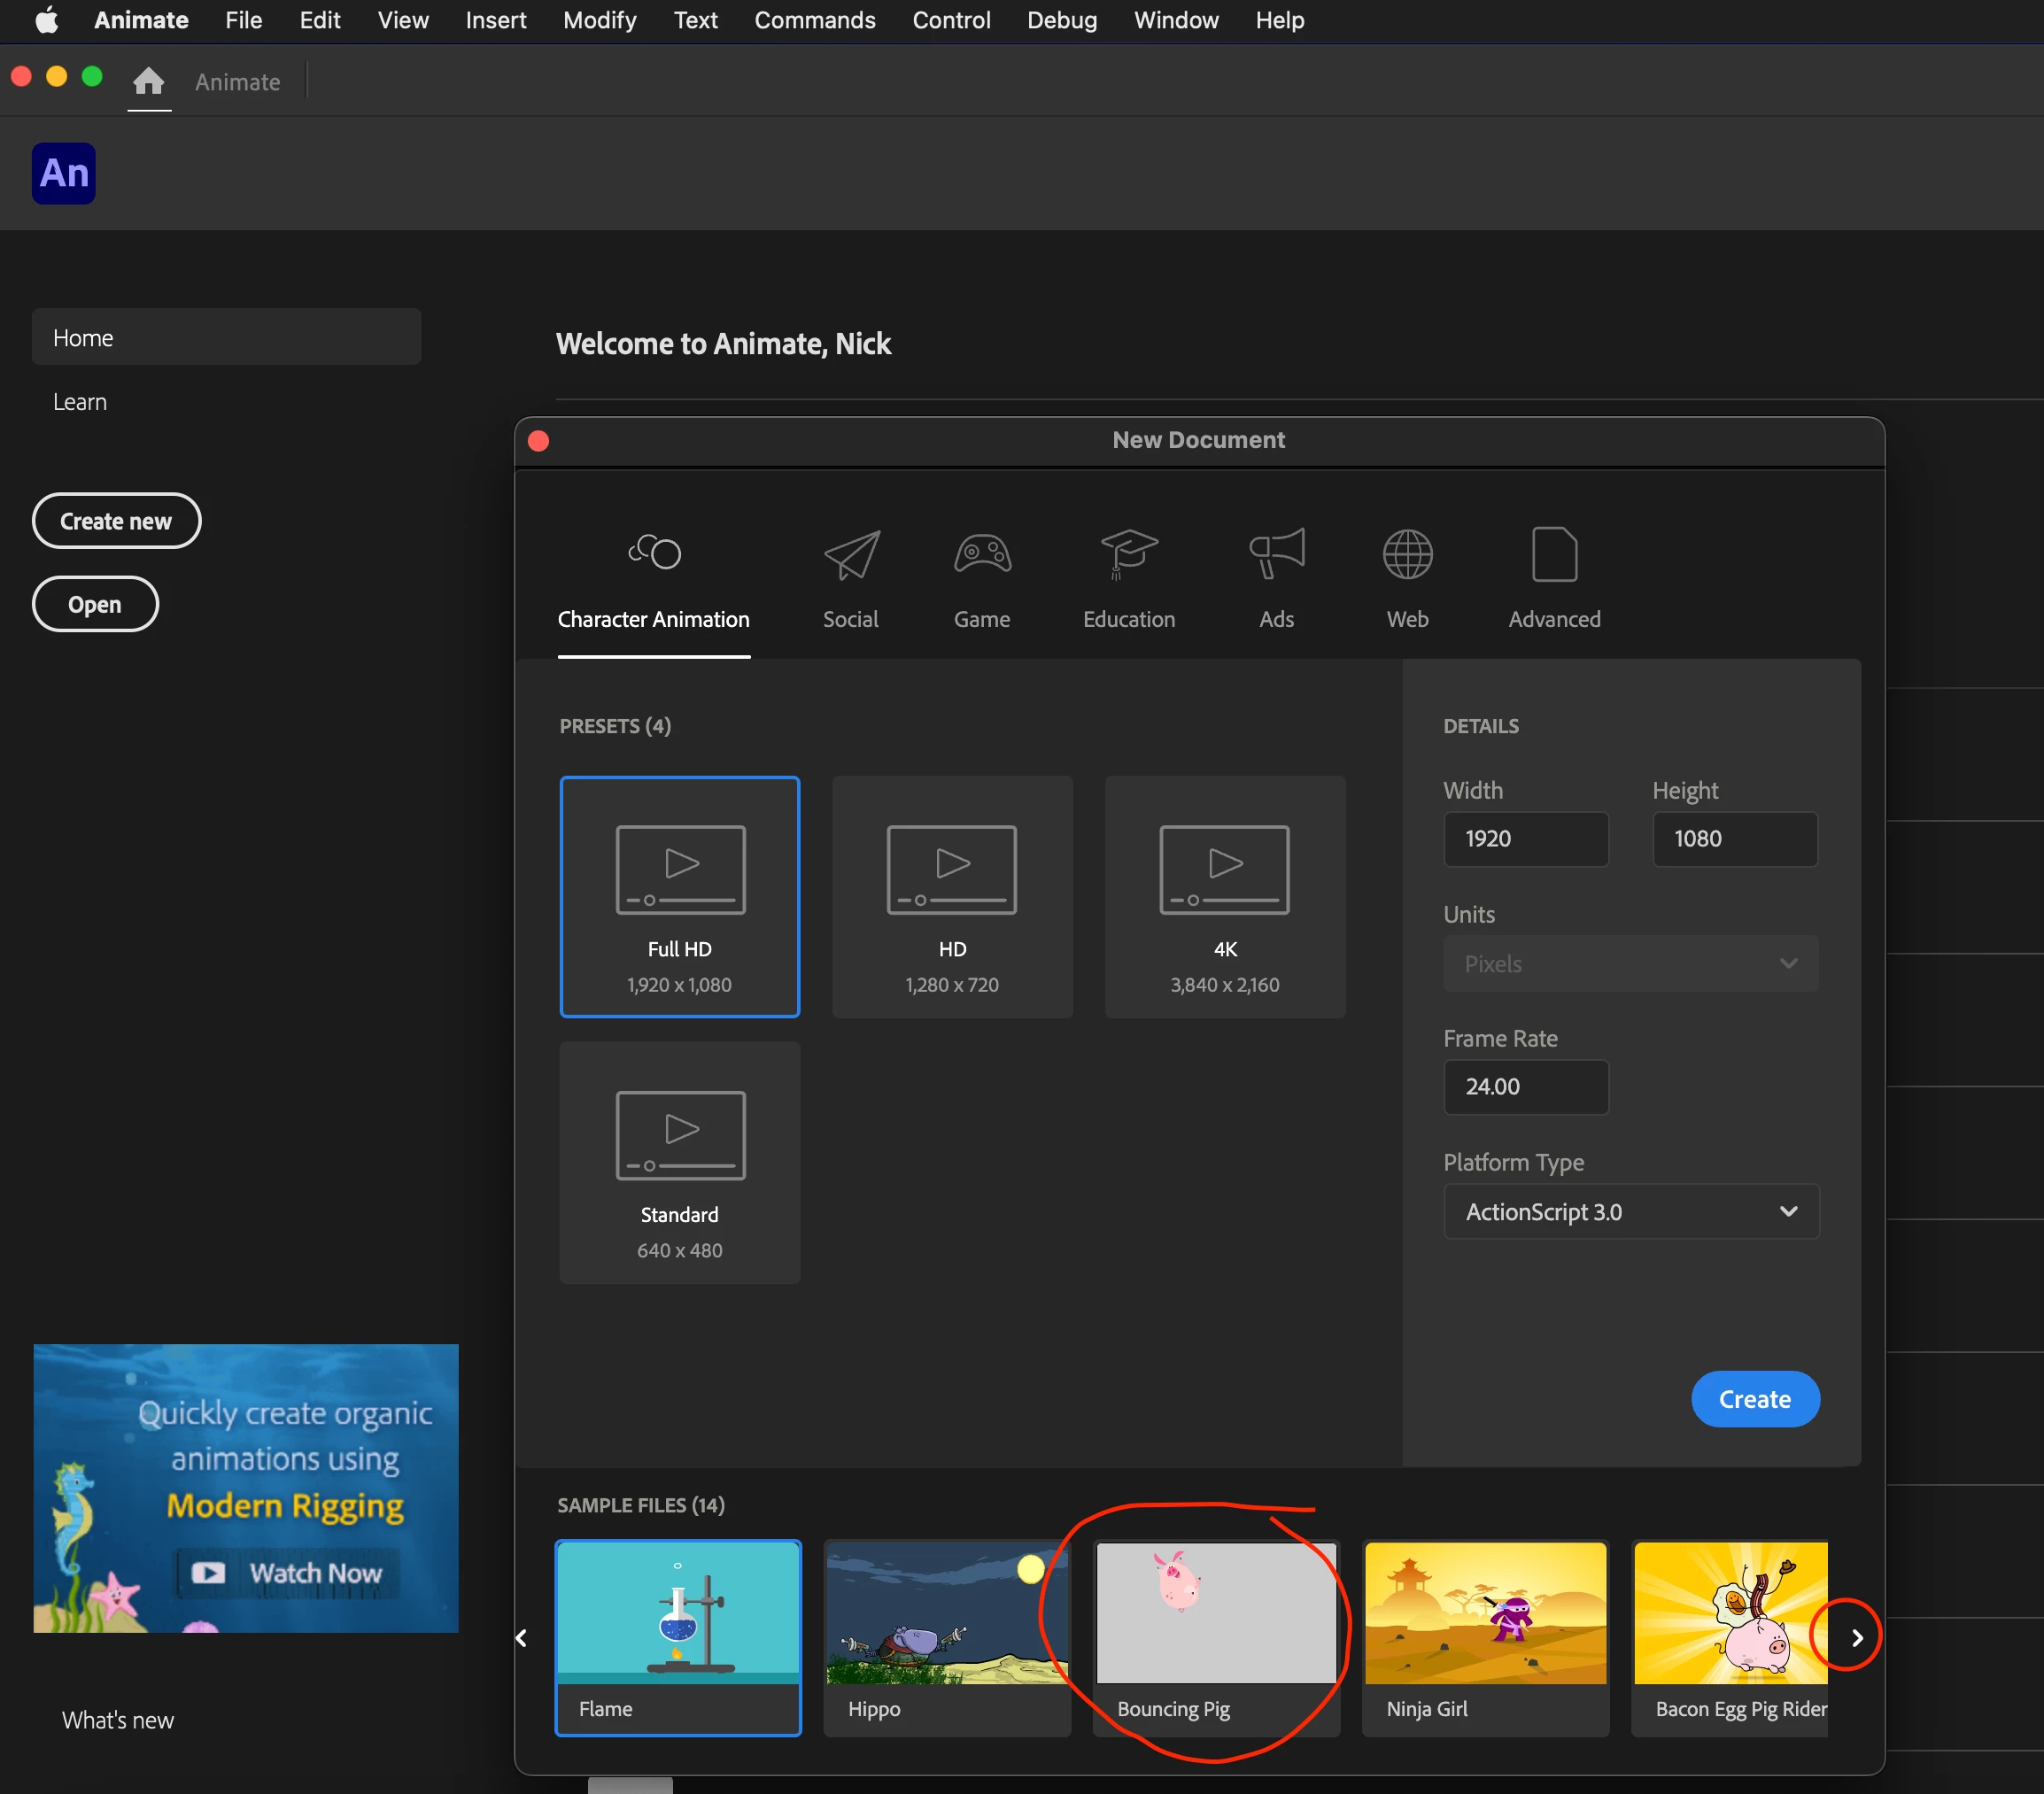Choose the Web globe icon
The height and width of the screenshot is (1794, 2044).
(1407, 555)
